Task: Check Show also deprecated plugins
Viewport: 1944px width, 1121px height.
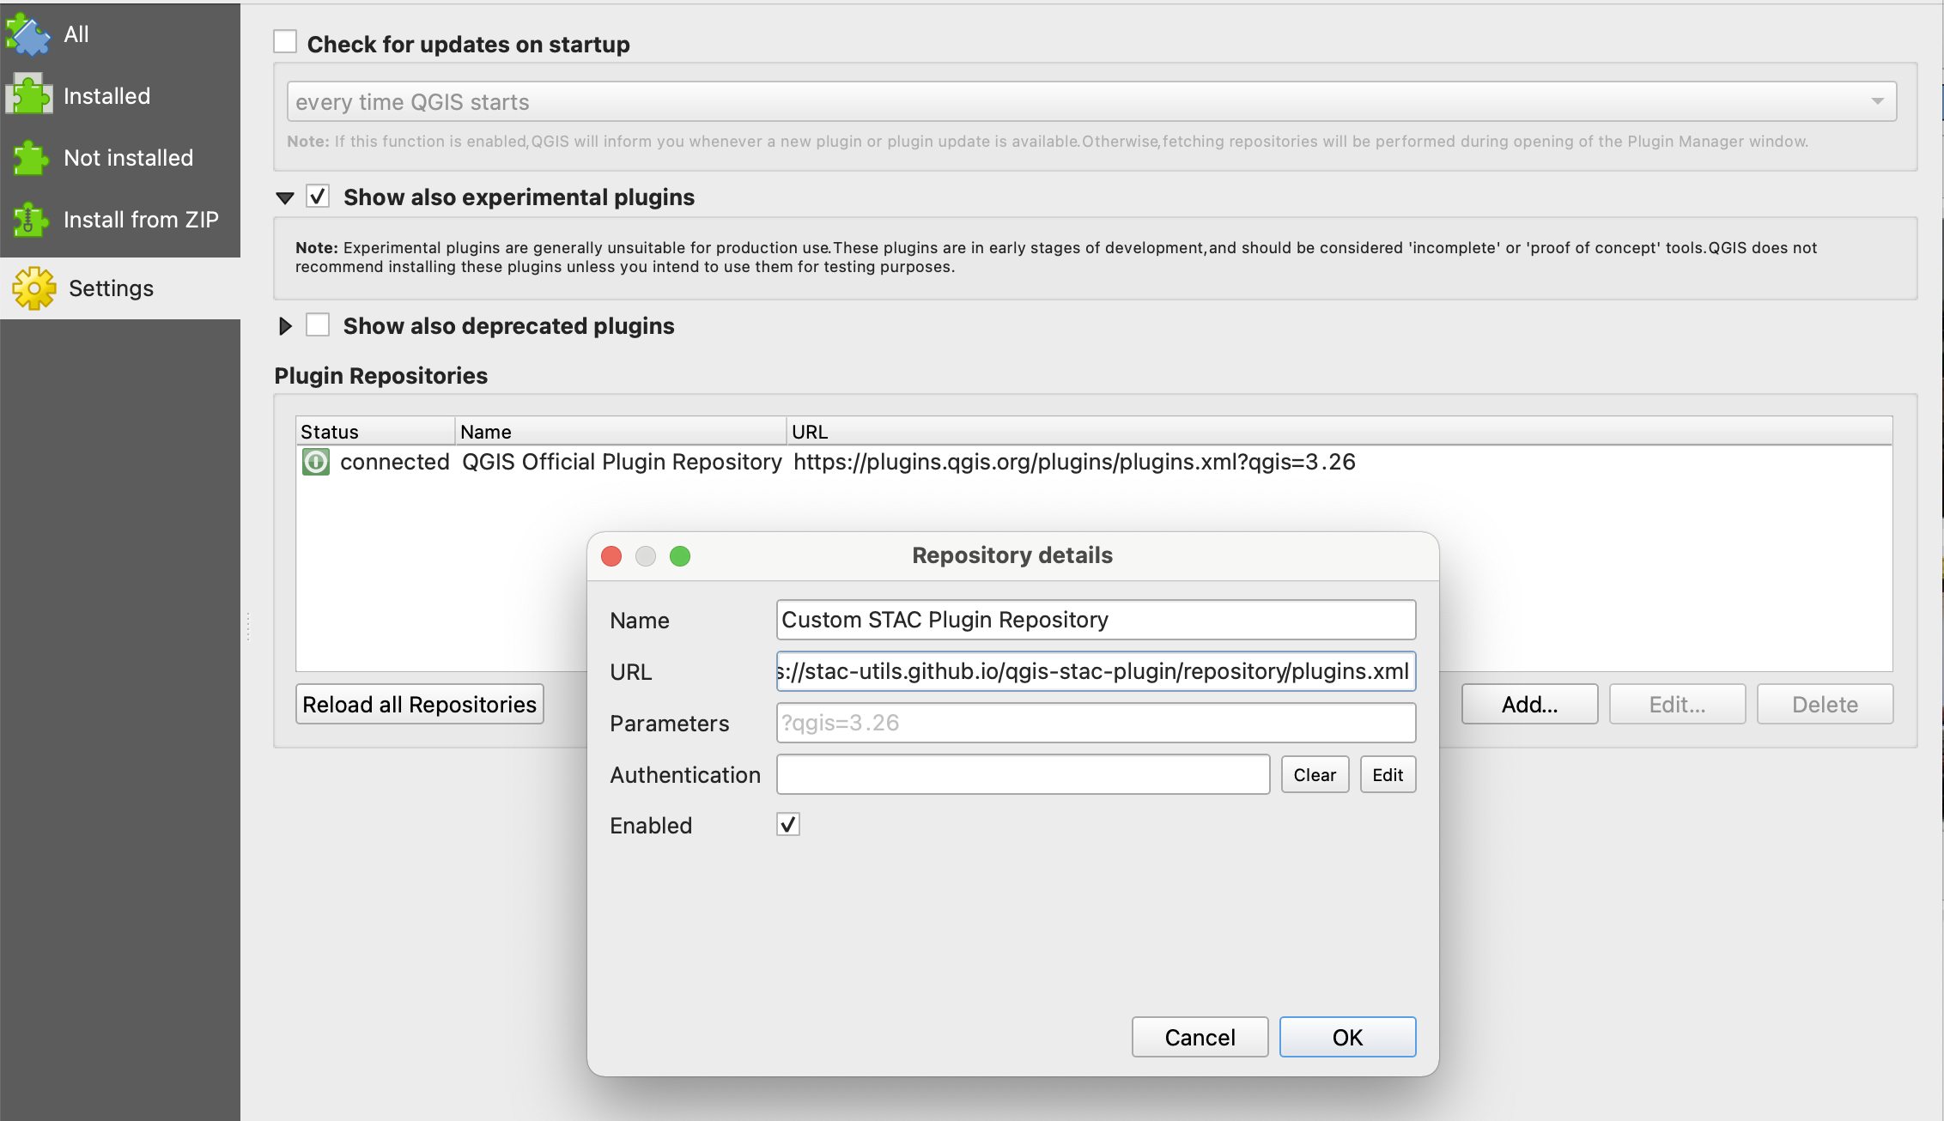Action: click(318, 325)
